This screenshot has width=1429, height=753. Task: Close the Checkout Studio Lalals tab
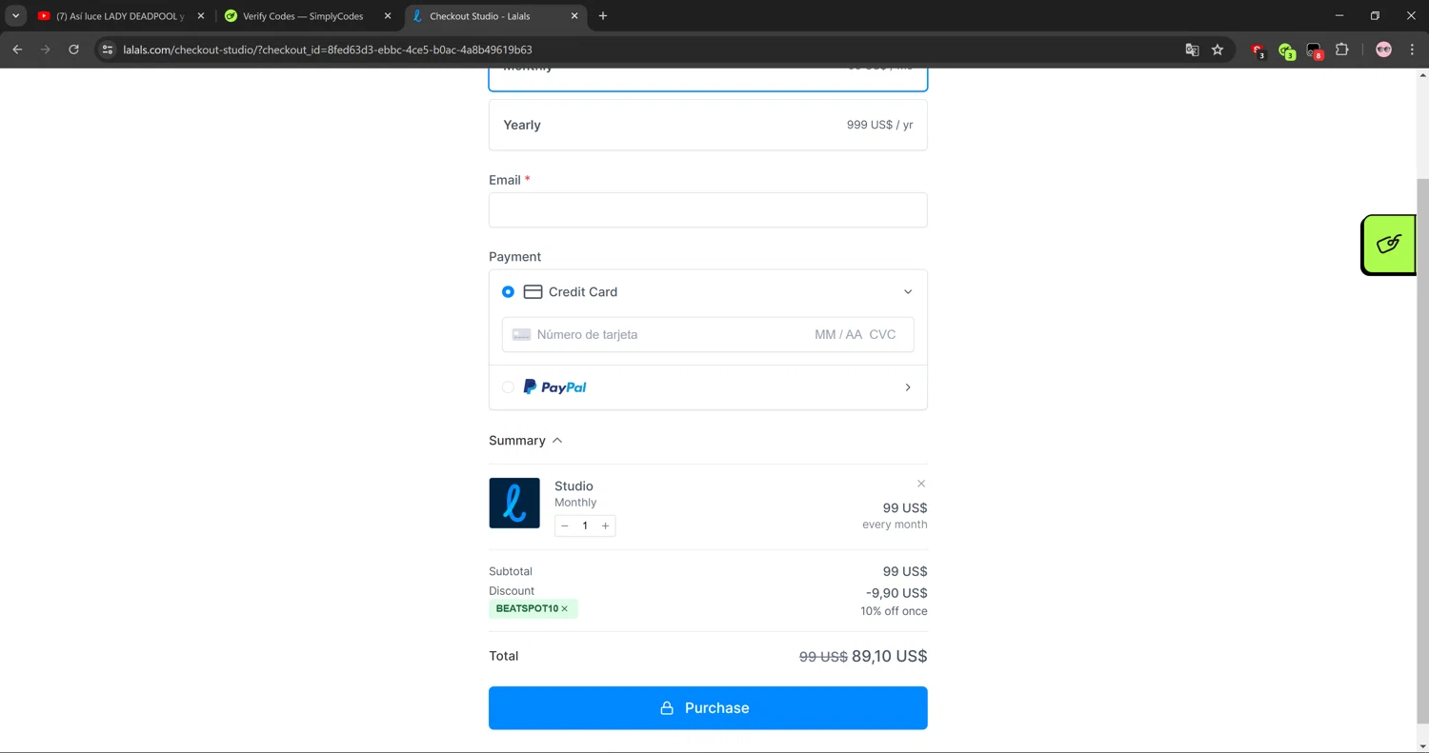(574, 16)
